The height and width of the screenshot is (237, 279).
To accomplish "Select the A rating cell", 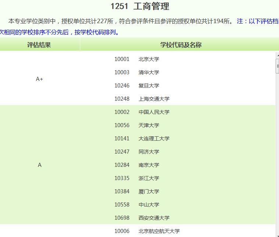I will 39,165.
